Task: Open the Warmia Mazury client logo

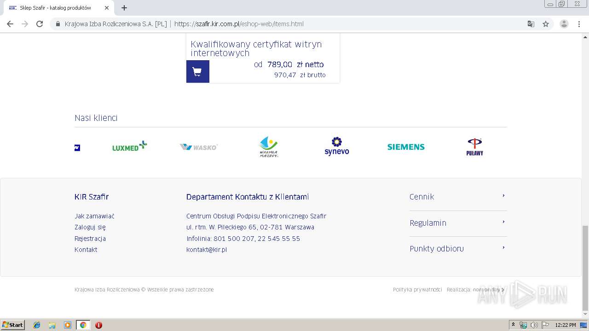Action: click(268, 147)
